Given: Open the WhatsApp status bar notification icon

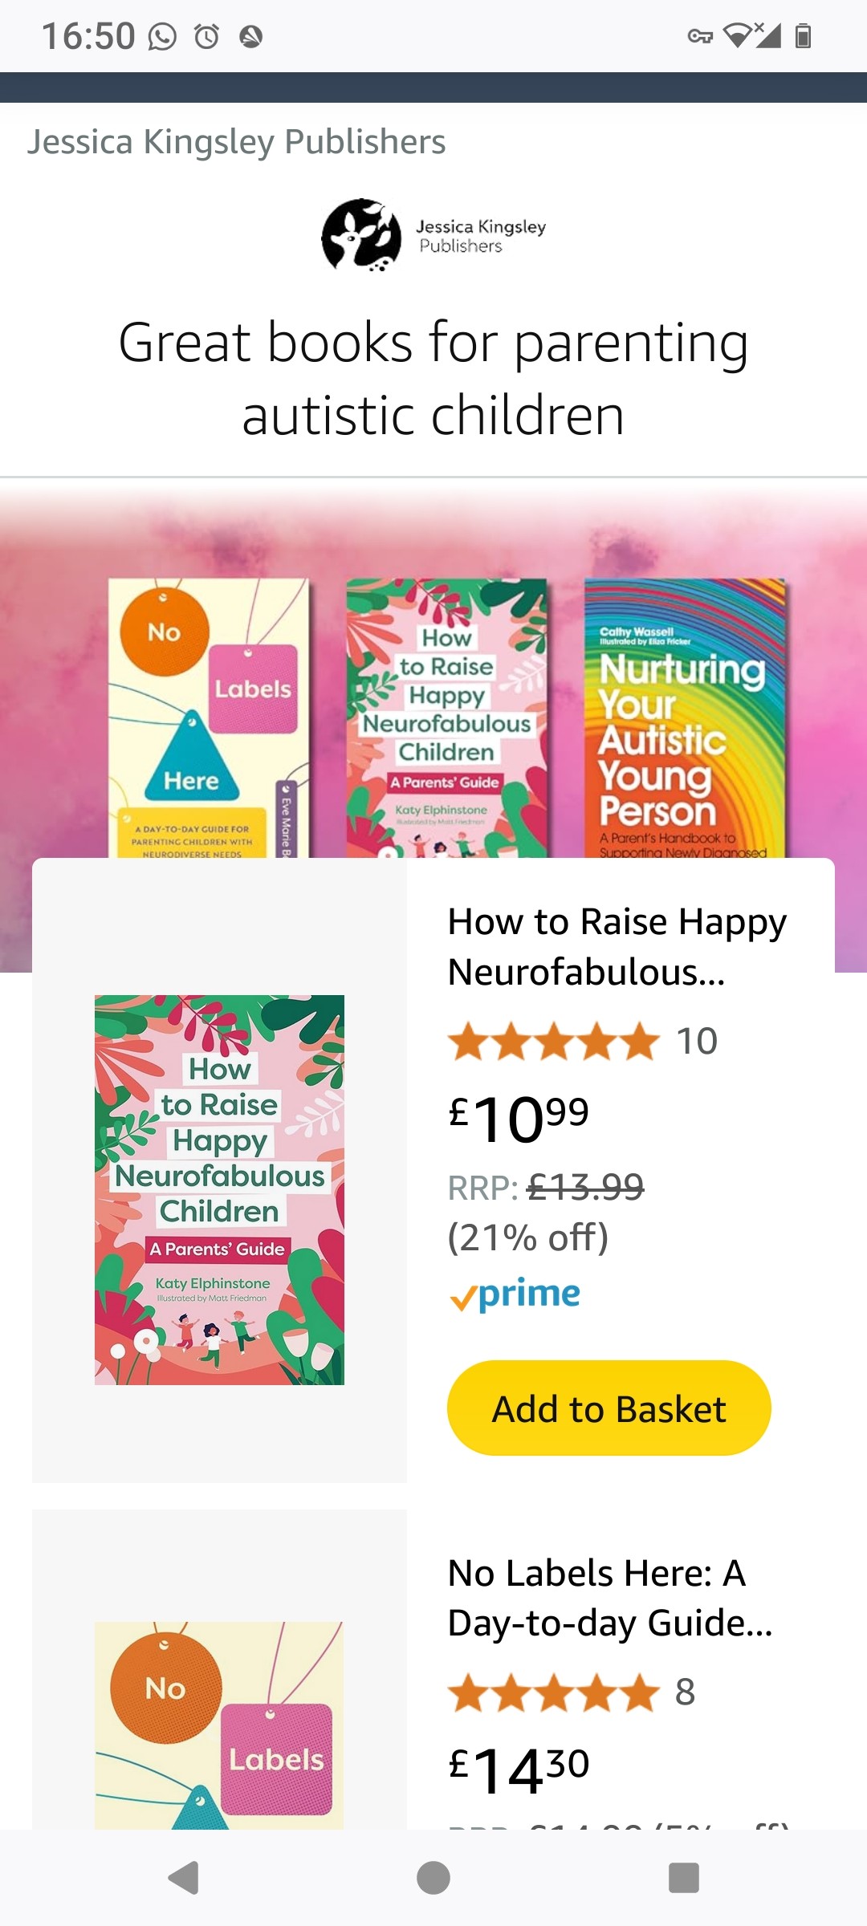Looking at the screenshot, I should [x=162, y=37].
